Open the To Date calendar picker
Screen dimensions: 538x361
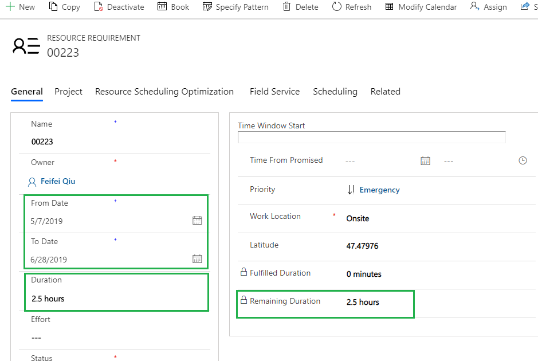(x=197, y=259)
